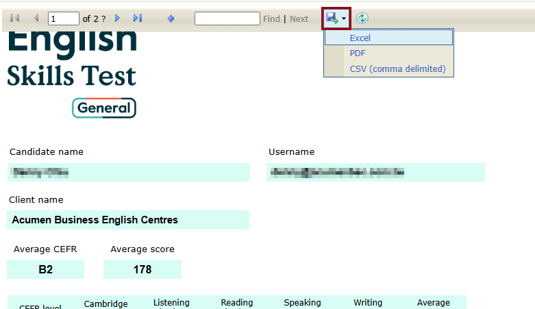Toggle the export dropdown arrow
Viewport: 535px width, 309px height.
click(x=344, y=19)
